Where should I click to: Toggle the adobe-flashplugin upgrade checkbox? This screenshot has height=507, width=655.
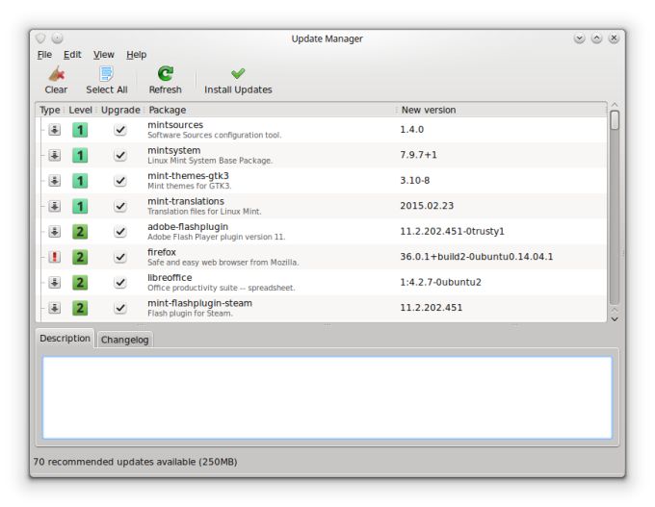click(120, 232)
